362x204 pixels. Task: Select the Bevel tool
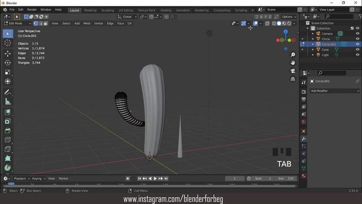7,131
